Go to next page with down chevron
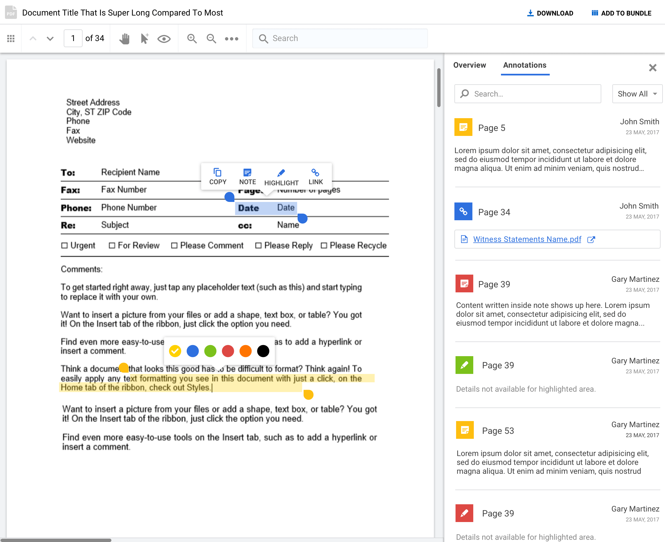Viewport: 665px width, 542px height. coord(50,39)
